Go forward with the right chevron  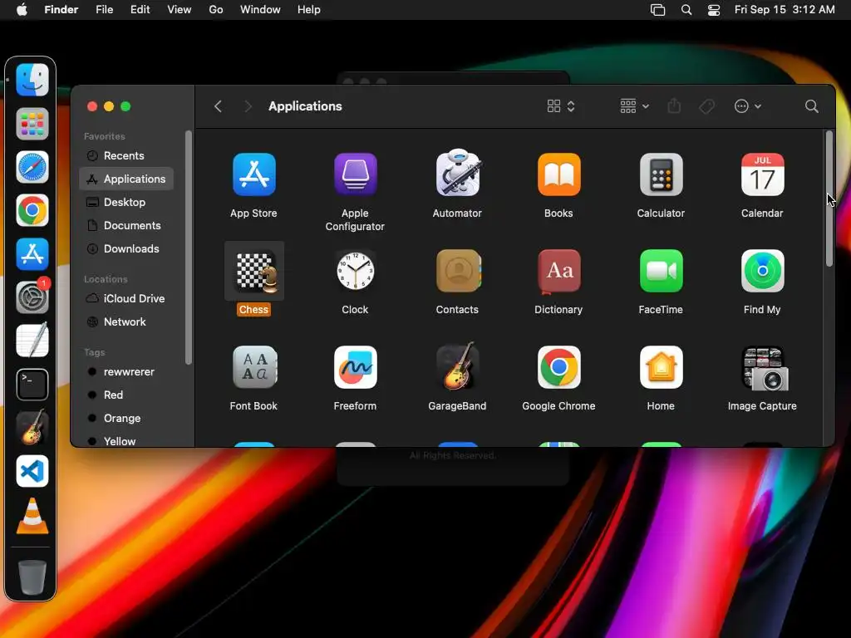click(x=248, y=106)
